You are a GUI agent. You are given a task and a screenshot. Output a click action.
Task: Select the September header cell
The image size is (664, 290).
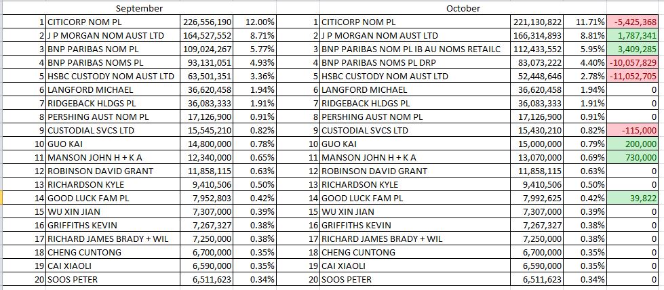click(140, 8)
